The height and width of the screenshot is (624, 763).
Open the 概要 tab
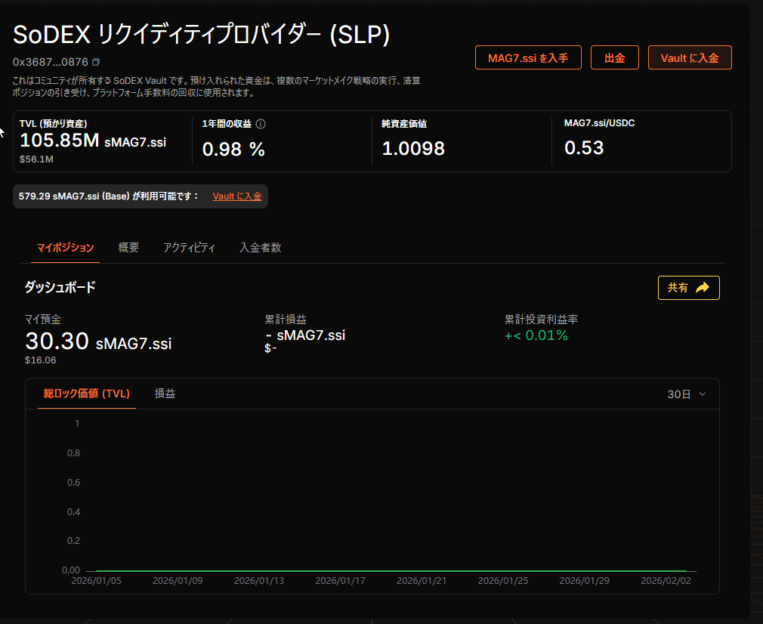tap(128, 248)
